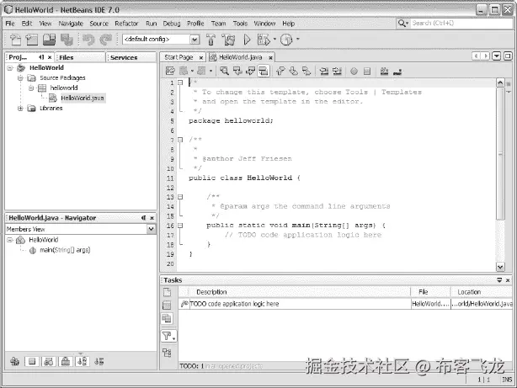Screen dimensions: 517x388
Task: Fold the comment block at line 1
Action: (x=180, y=82)
